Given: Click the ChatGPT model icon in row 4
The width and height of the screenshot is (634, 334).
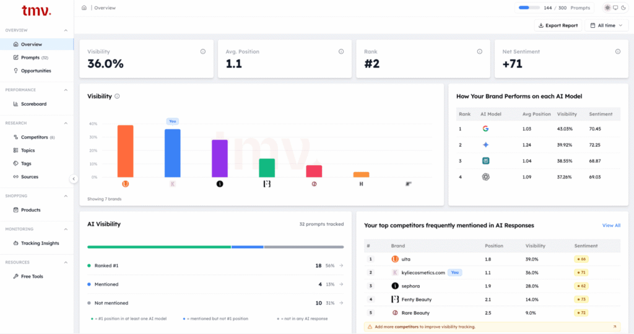Looking at the screenshot, I should pos(485,177).
